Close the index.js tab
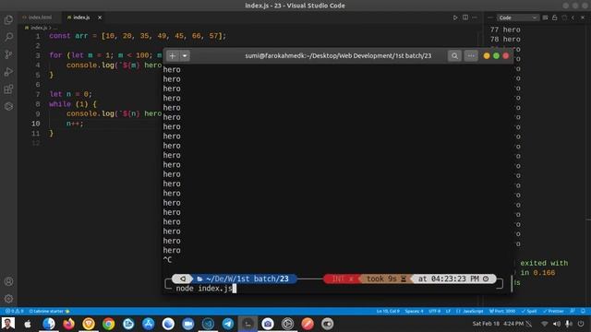Viewport: 591px width, 332px height. point(100,18)
